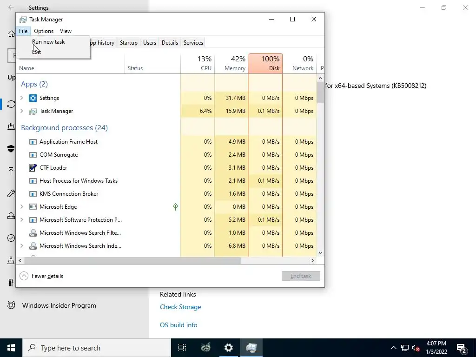
Task: Open the notification center icon
Action: (462, 348)
